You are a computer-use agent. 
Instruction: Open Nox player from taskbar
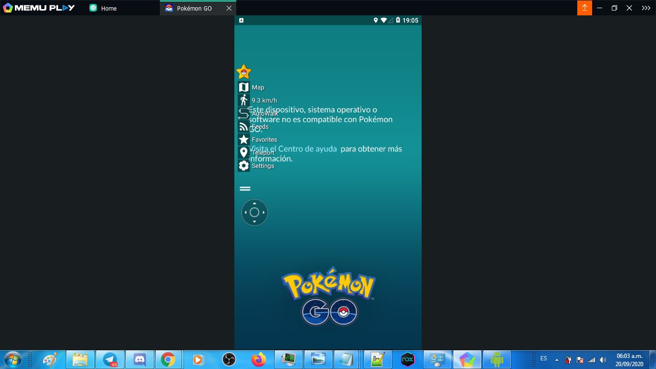tap(408, 359)
